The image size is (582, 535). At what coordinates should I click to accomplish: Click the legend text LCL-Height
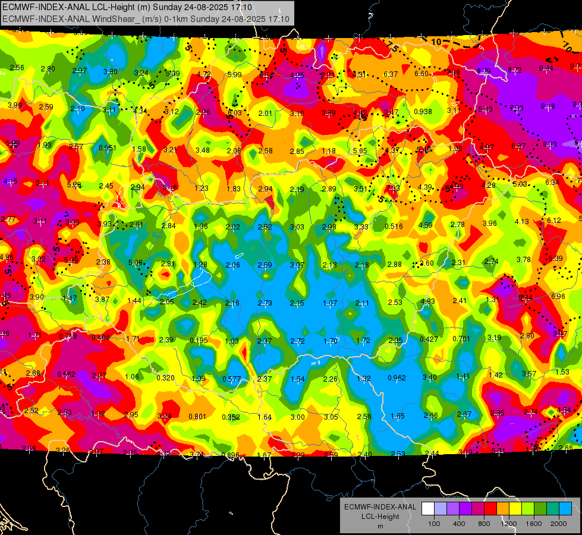tap(380, 517)
